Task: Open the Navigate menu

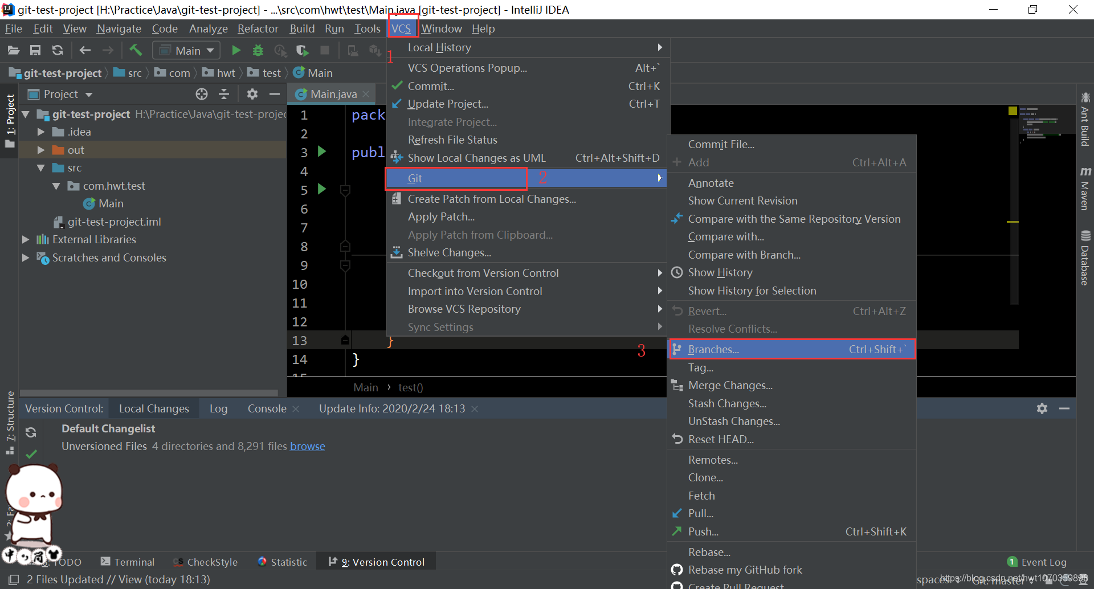Action: click(x=119, y=28)
